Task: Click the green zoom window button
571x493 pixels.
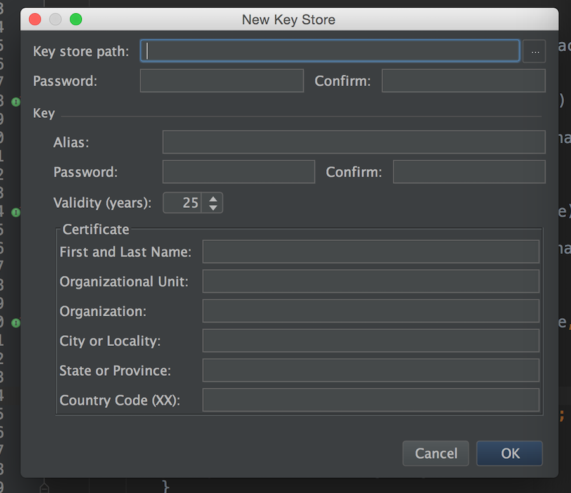Action: click(75, 20)
